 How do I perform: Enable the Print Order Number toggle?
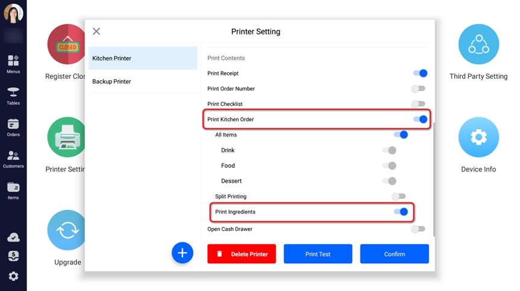click(418, 89)
